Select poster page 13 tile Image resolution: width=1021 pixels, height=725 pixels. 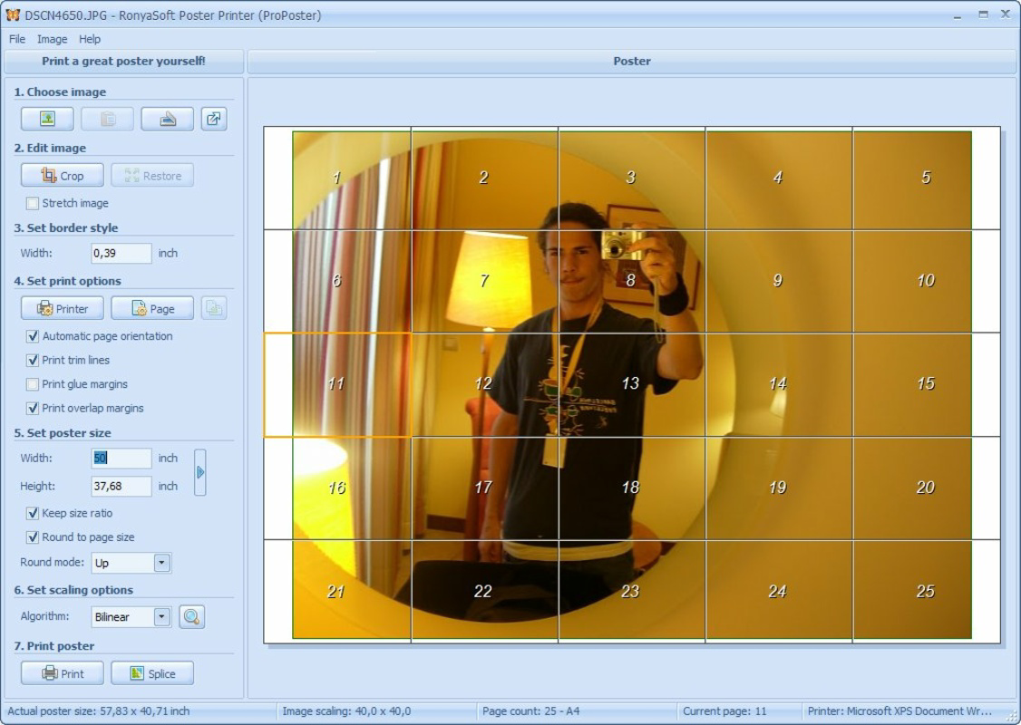pos(632,384)
